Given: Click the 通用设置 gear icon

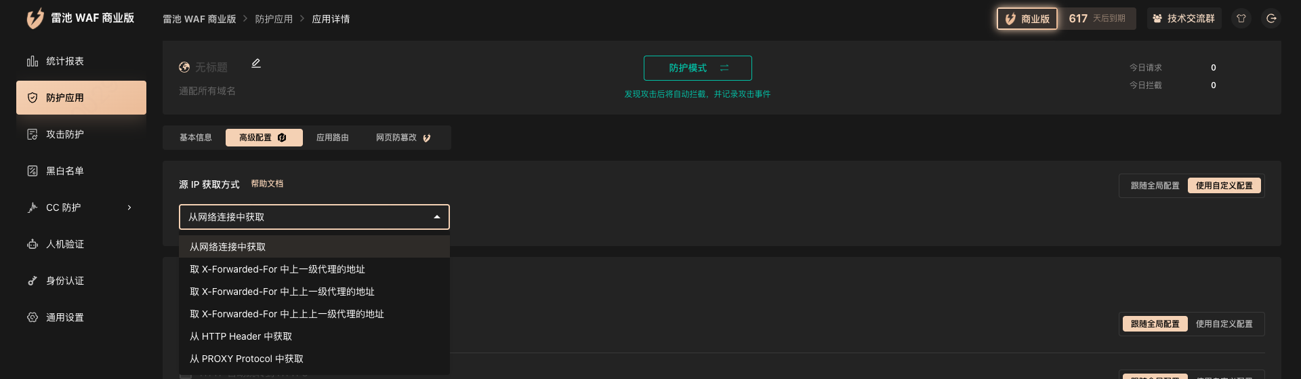Looking at the screenshot, I should [x=33, y=317].
